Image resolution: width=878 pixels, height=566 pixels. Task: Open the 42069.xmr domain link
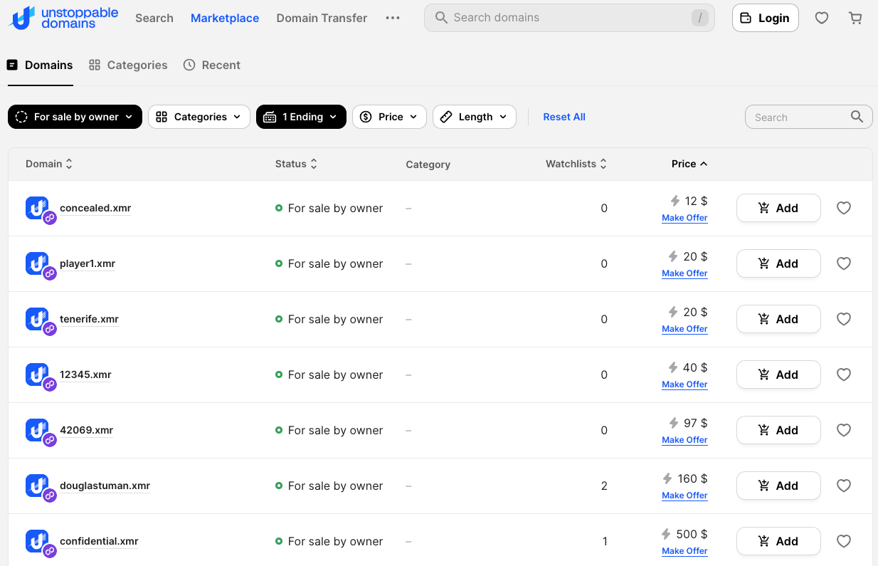click(87, 430)
